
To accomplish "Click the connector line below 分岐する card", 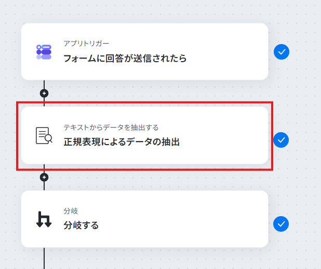I will pyautogui.click(x=44, y=258).
